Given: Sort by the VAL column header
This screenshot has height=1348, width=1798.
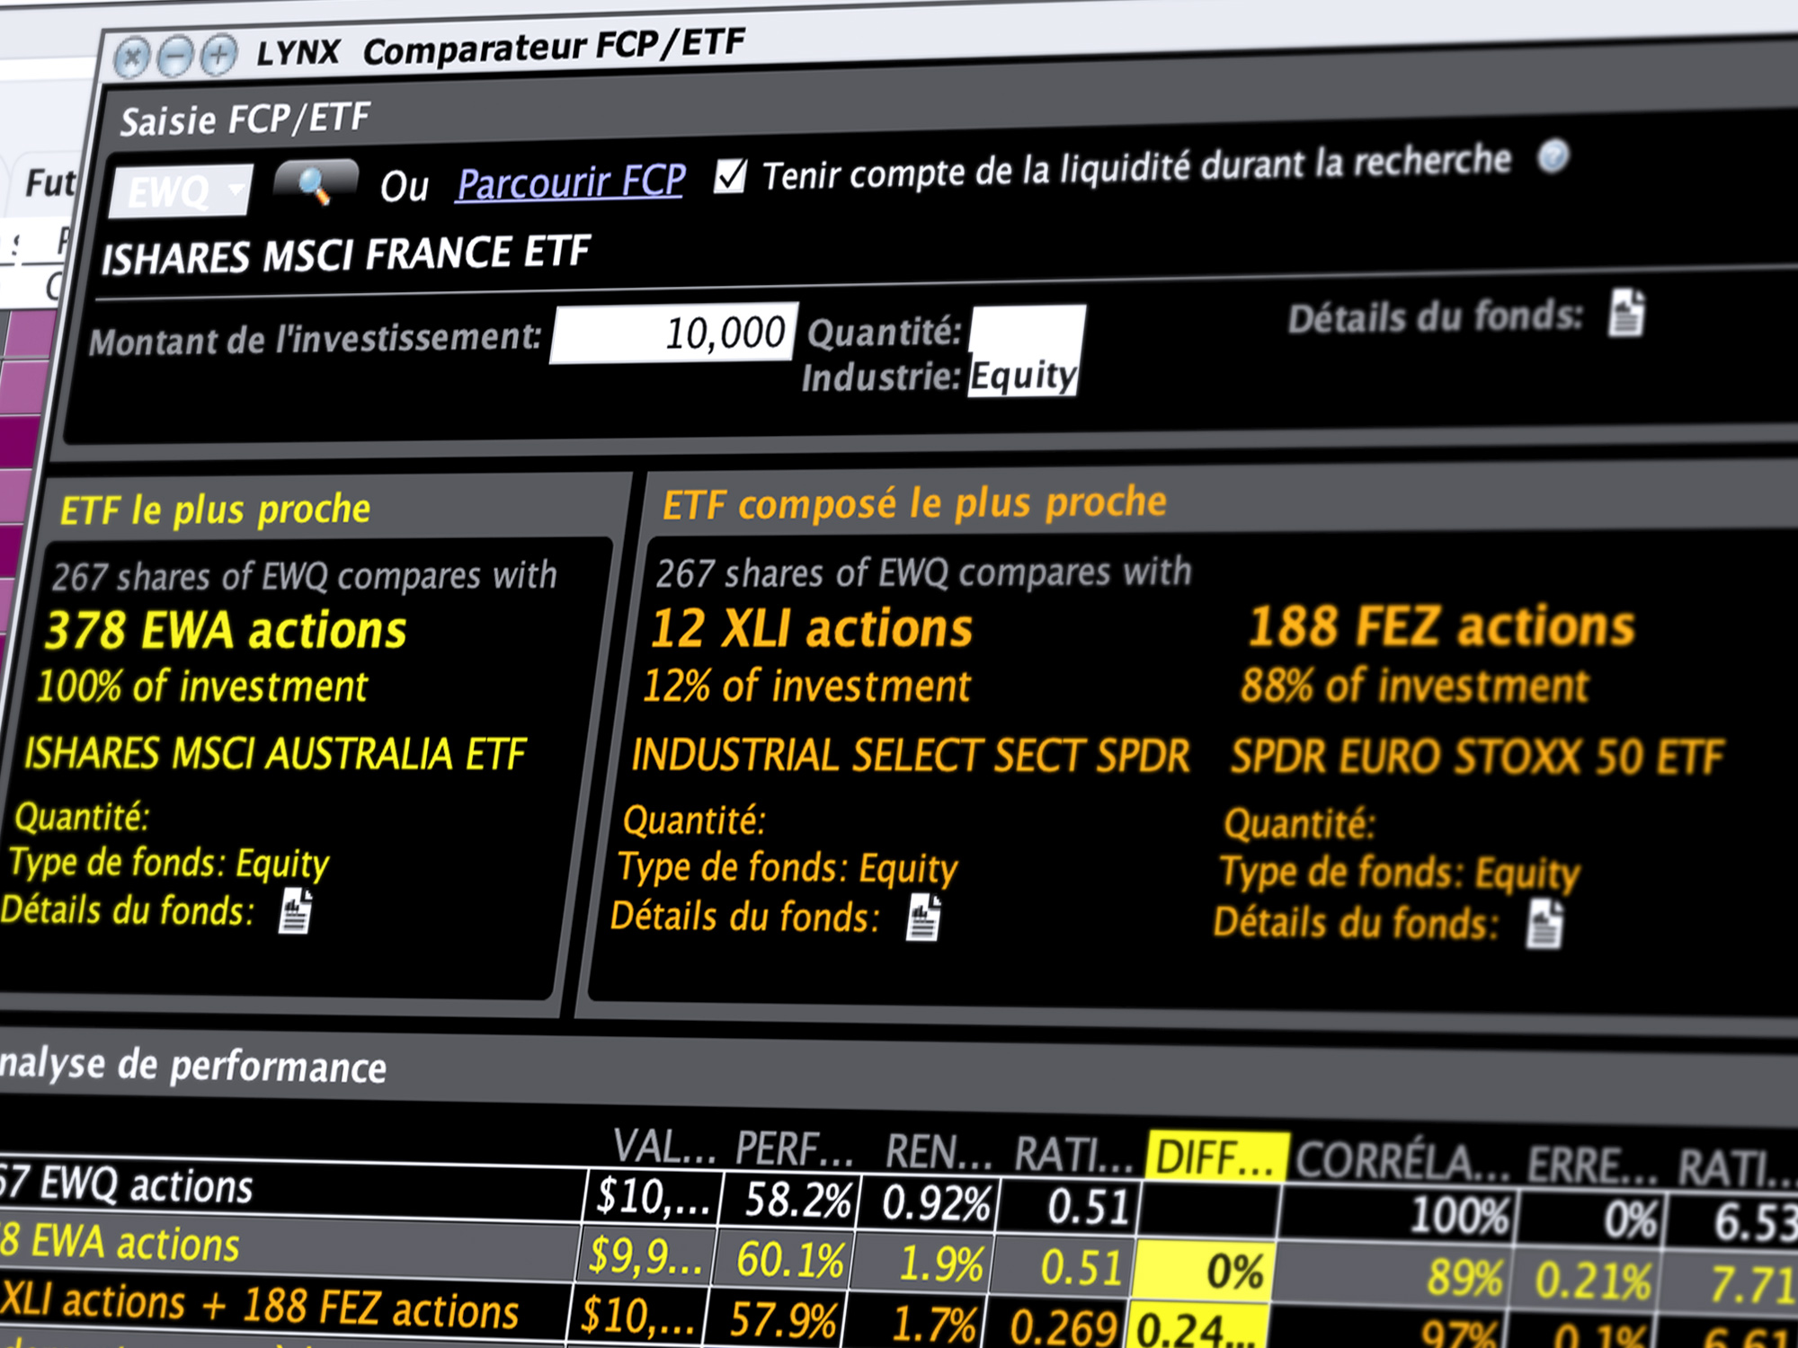Looking at the screenshot, I should [x=663, y=1148].
